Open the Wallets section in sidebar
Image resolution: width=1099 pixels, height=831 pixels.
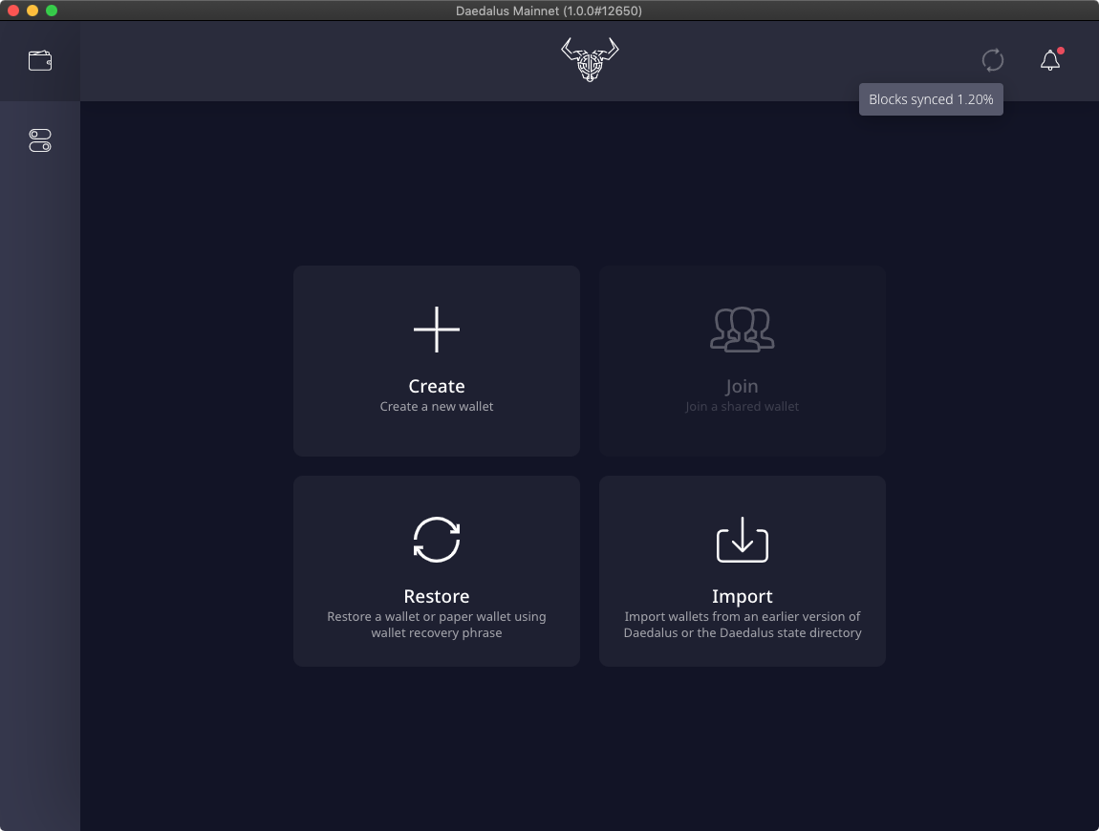pos(40,61)
